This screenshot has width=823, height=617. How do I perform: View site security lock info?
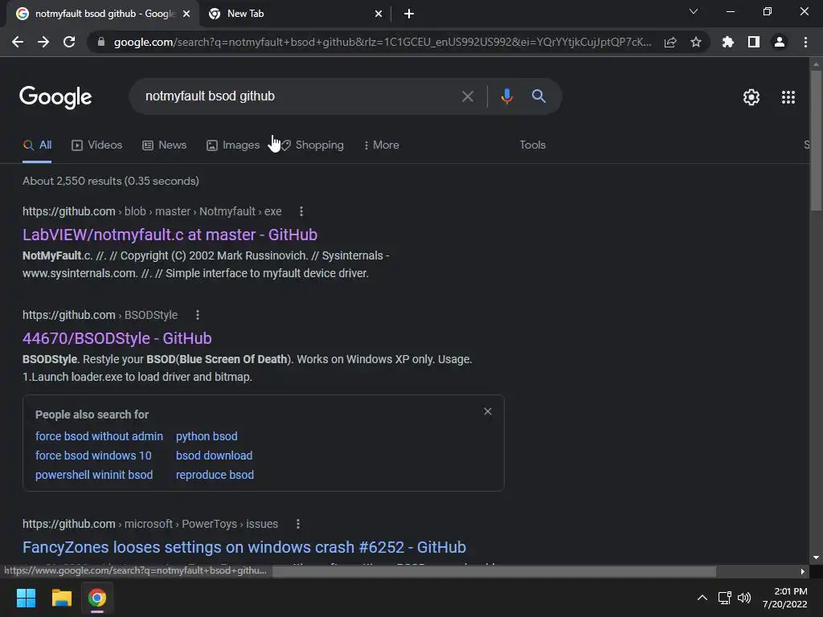(x=101, y=42)
